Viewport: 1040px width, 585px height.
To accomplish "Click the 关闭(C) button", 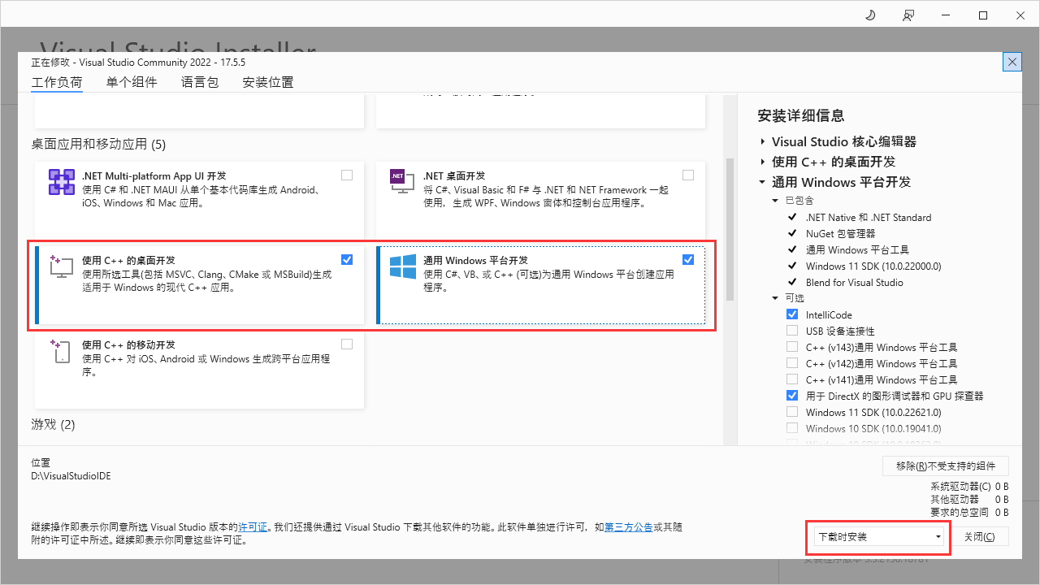I will (x=979, y=537).
